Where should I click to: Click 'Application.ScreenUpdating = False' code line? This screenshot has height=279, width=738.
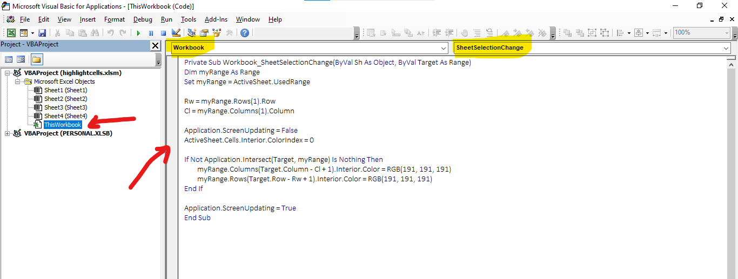(241, 131)
